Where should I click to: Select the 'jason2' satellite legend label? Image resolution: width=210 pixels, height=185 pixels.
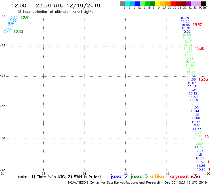pyautogui.click(x=119, y=176)
